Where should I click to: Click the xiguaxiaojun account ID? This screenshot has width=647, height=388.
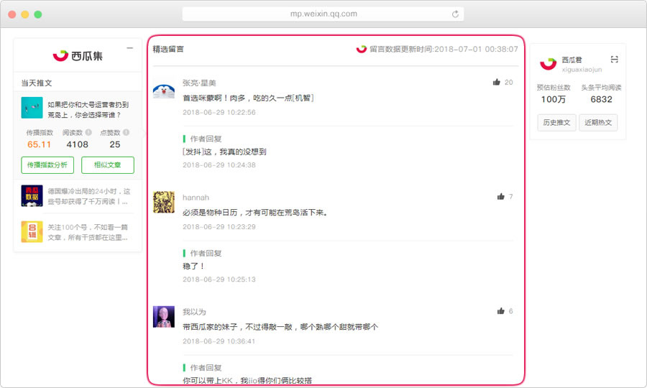point(582,69)
